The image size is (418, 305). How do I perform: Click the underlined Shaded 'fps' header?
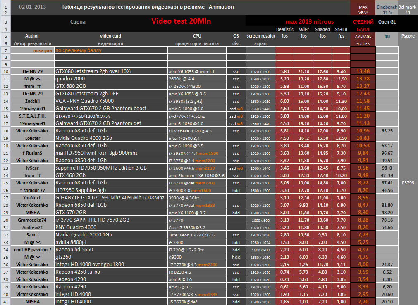322,36
